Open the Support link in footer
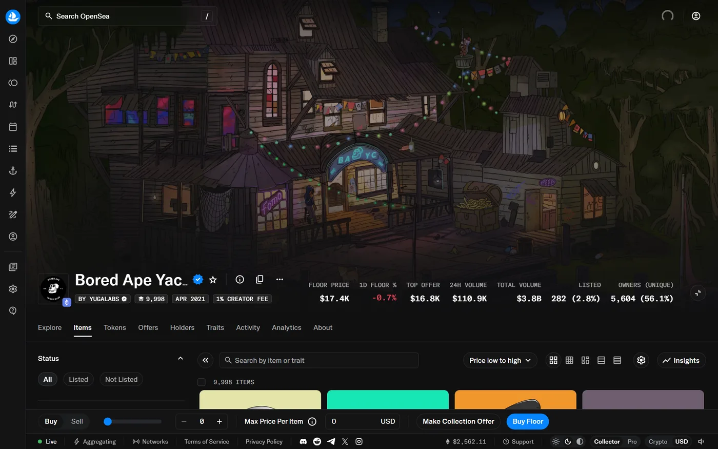This screenshot has height=449, width=718. pyautogui.click(x=518, y=441)
